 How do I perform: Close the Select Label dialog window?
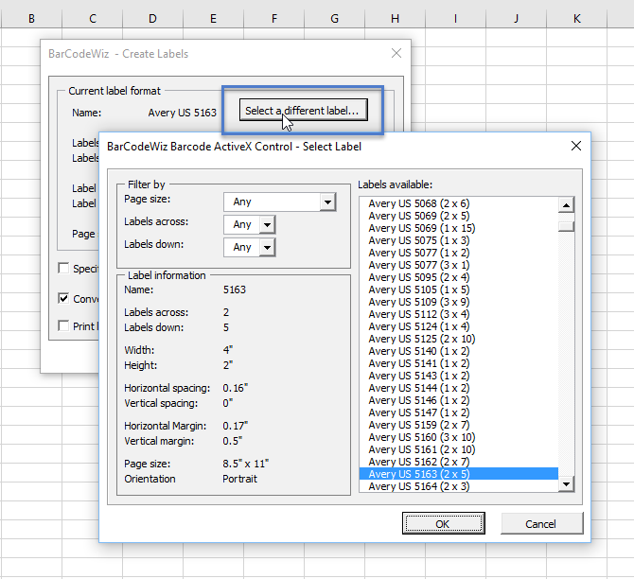coord(576,146)
